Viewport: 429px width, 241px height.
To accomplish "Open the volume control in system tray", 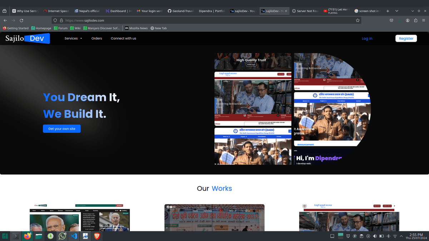I will (x=375, y=236).
